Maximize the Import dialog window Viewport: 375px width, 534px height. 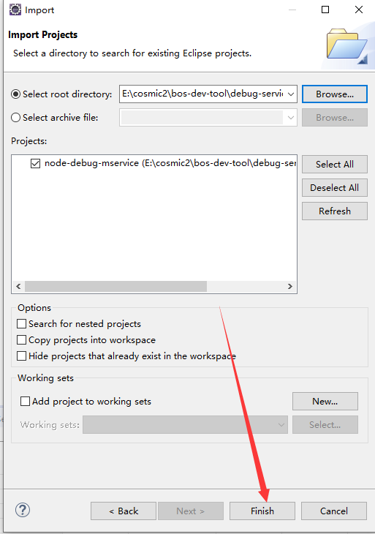point(325,10)
